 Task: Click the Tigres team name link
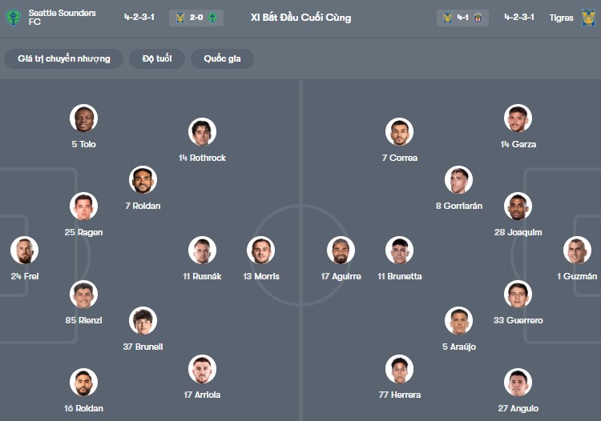561,17
